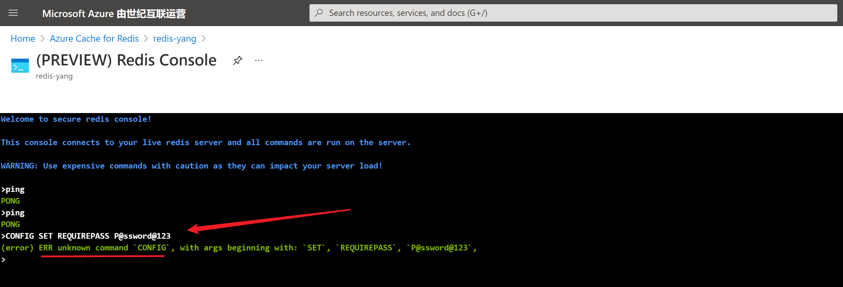Click the Welcome to secure redis console line

[x=76, y=119]
